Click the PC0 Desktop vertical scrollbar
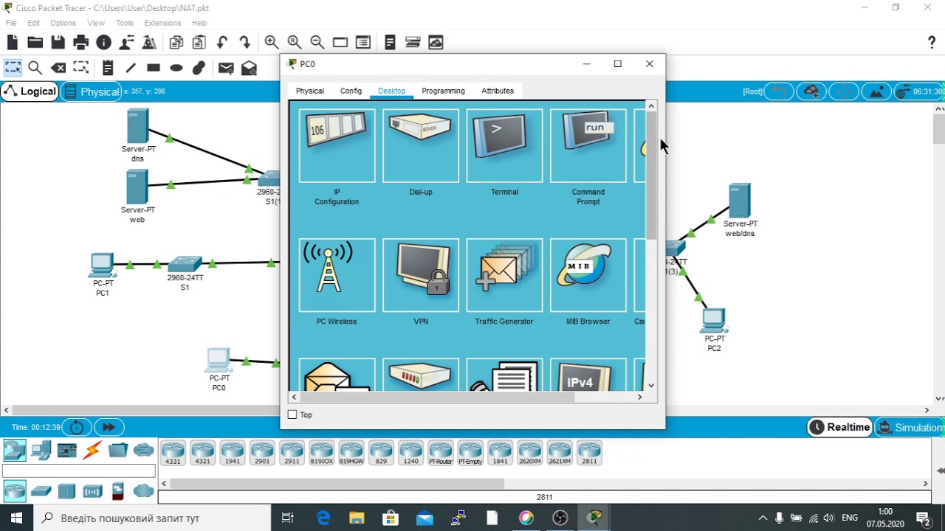 tap(651, 177)
